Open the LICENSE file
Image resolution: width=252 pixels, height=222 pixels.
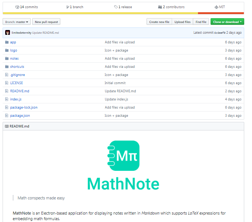coord(16,83)
